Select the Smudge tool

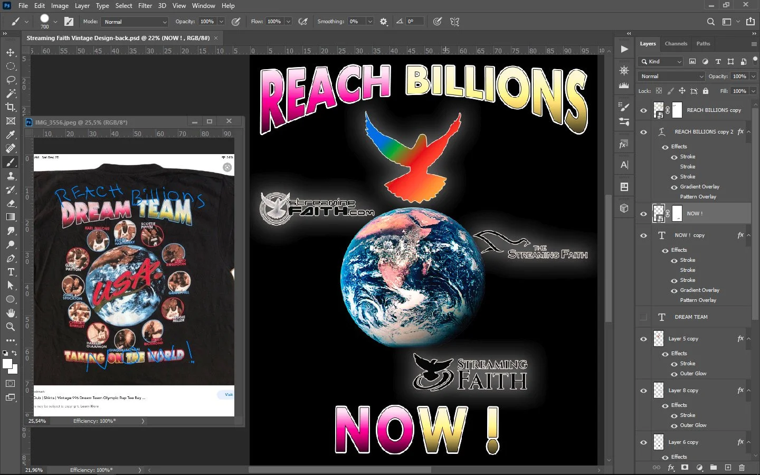(11, 231)
